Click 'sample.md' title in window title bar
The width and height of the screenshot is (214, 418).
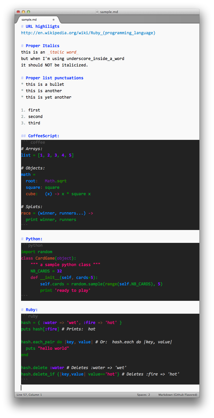[x=109, y=12]
